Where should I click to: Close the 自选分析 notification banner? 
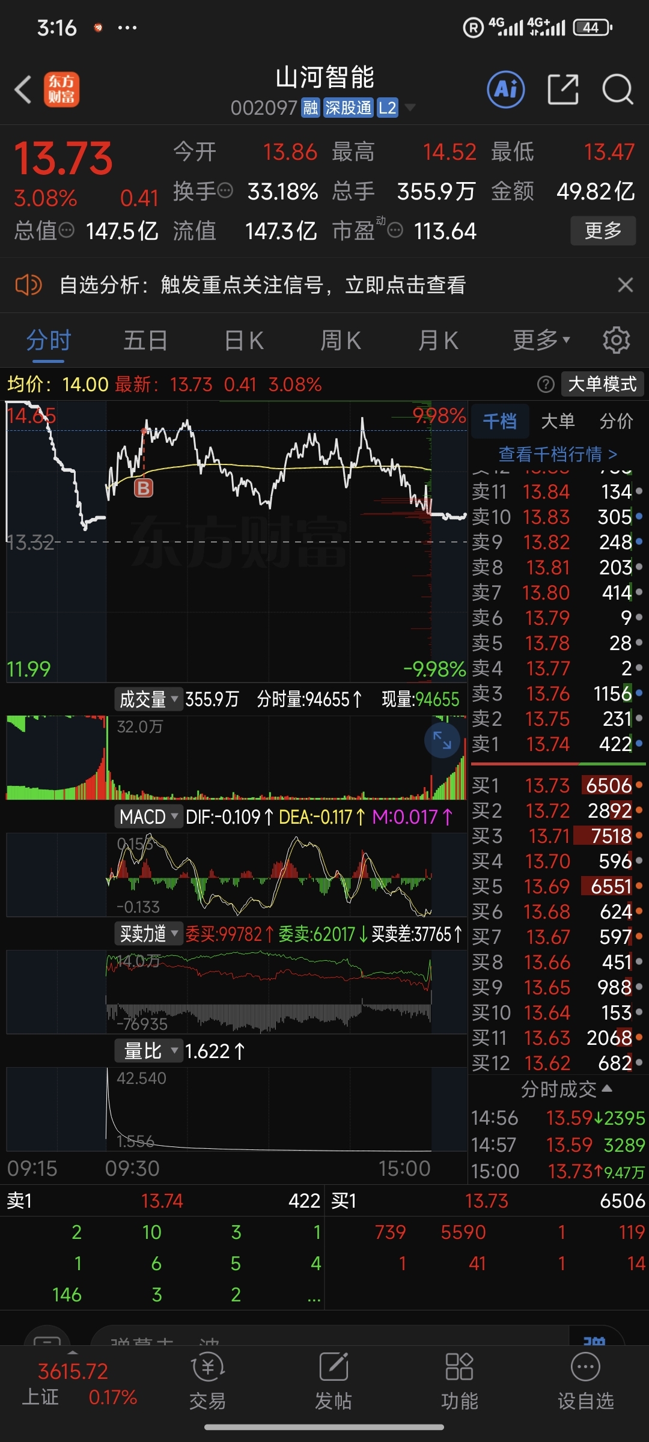[626, 285]
